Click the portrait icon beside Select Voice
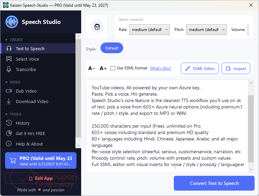The image size is (259, 196). pos(9,59)
